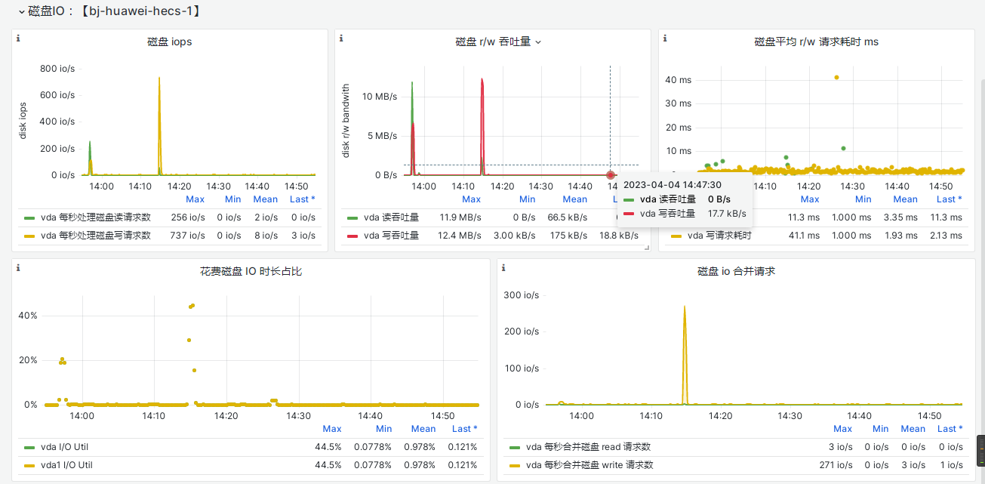Click red series icon for vda 写吞吐量

click(x=352, y=236)
